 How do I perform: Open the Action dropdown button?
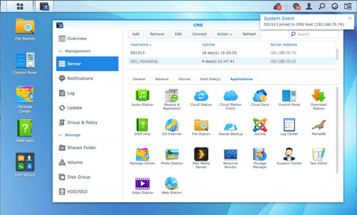pos(224,34)
